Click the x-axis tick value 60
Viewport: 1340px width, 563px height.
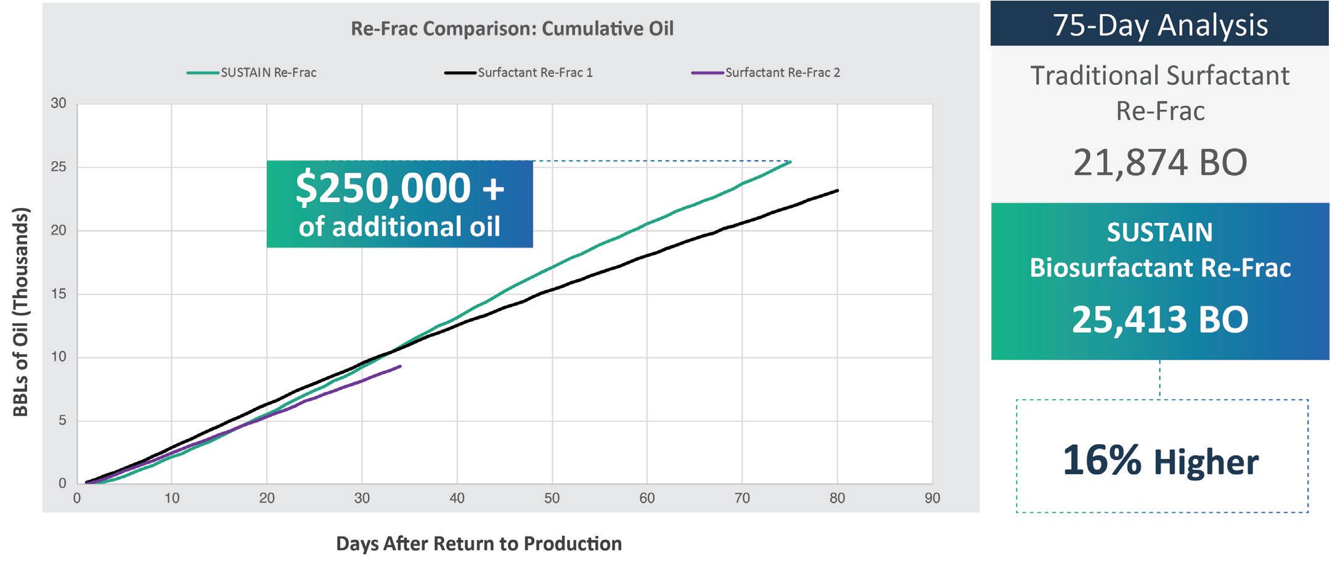pyautogui.click(x=647, y=498)
